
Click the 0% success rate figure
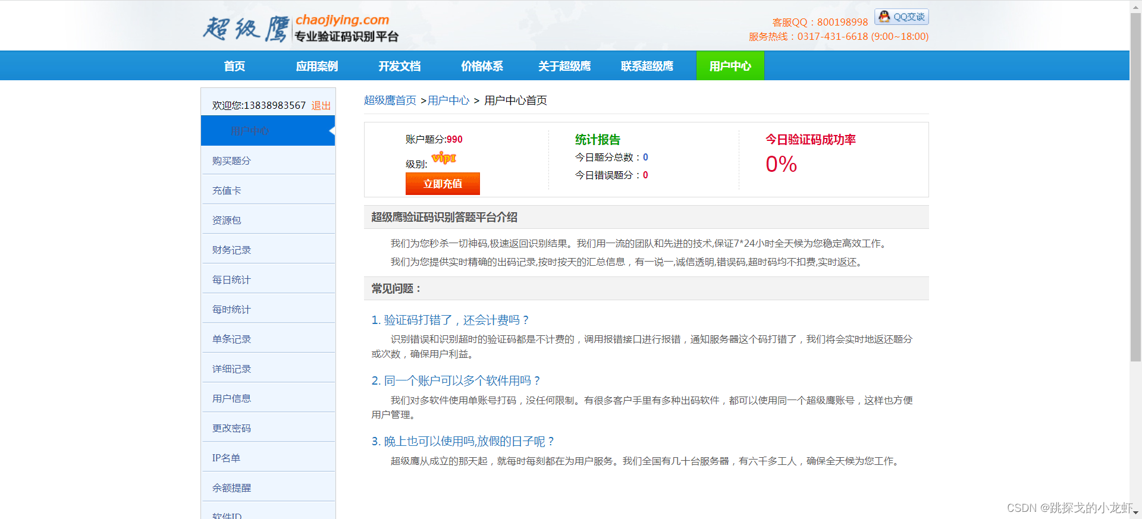(x=781, y=164)
